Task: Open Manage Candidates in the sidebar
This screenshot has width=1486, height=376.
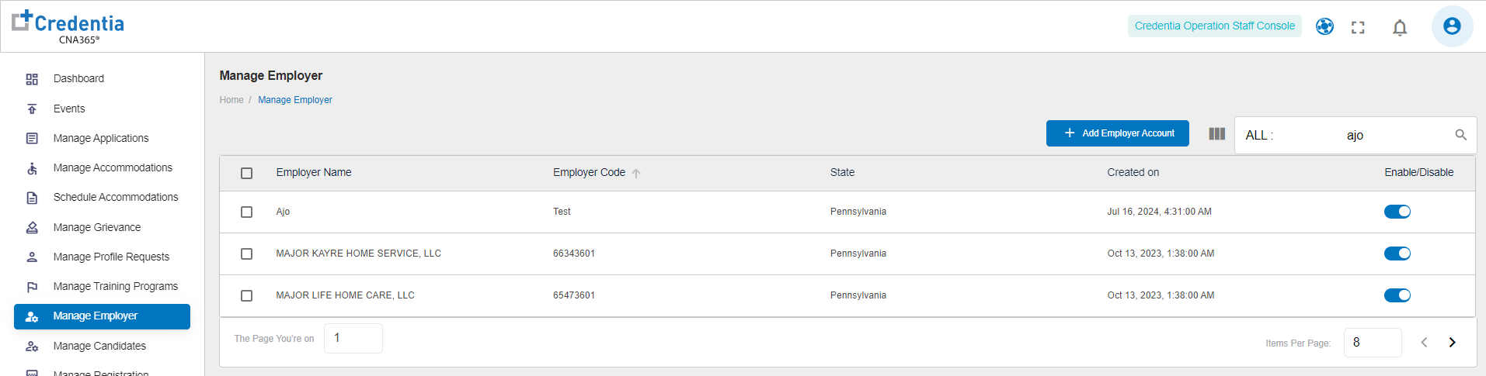Action: click(99, 346)
